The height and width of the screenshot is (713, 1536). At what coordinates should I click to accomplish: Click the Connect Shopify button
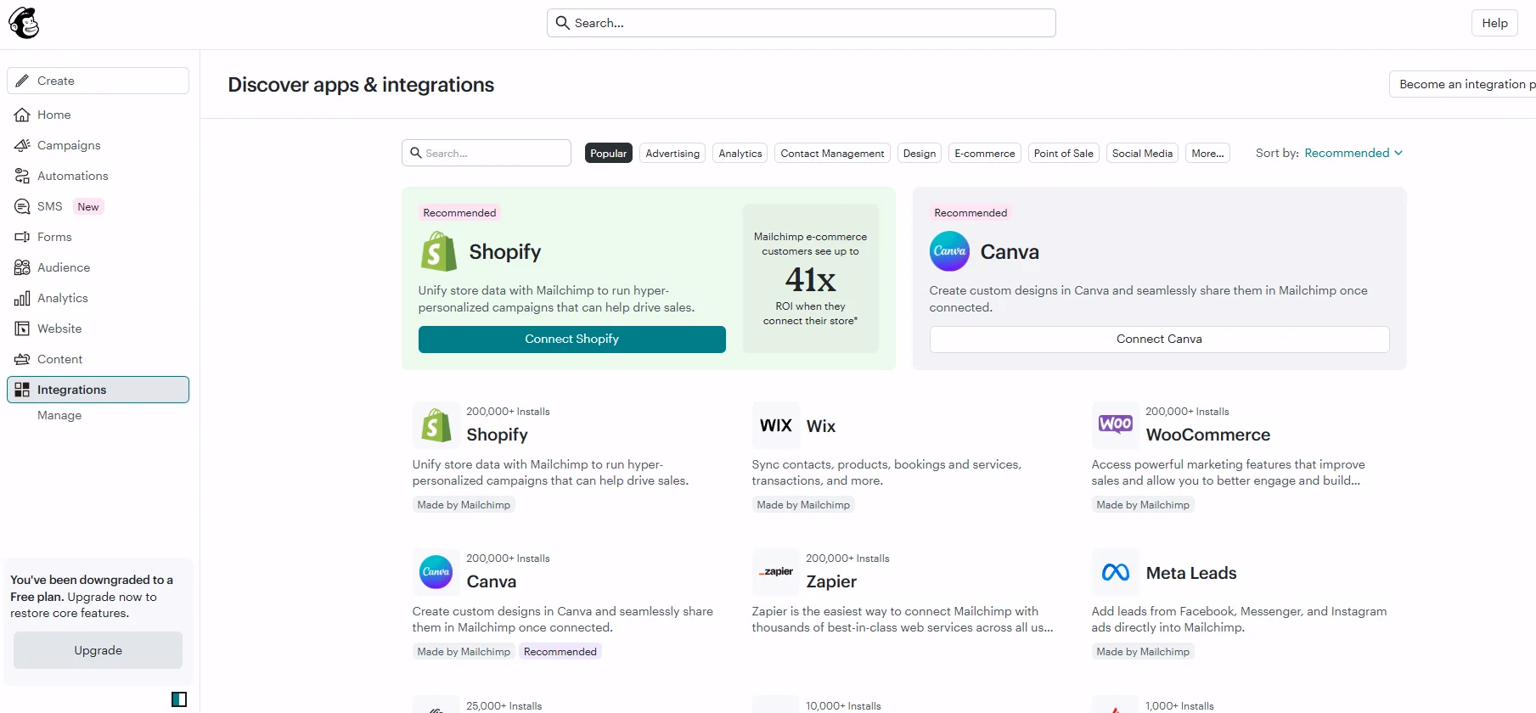click(x=571, y=339)
